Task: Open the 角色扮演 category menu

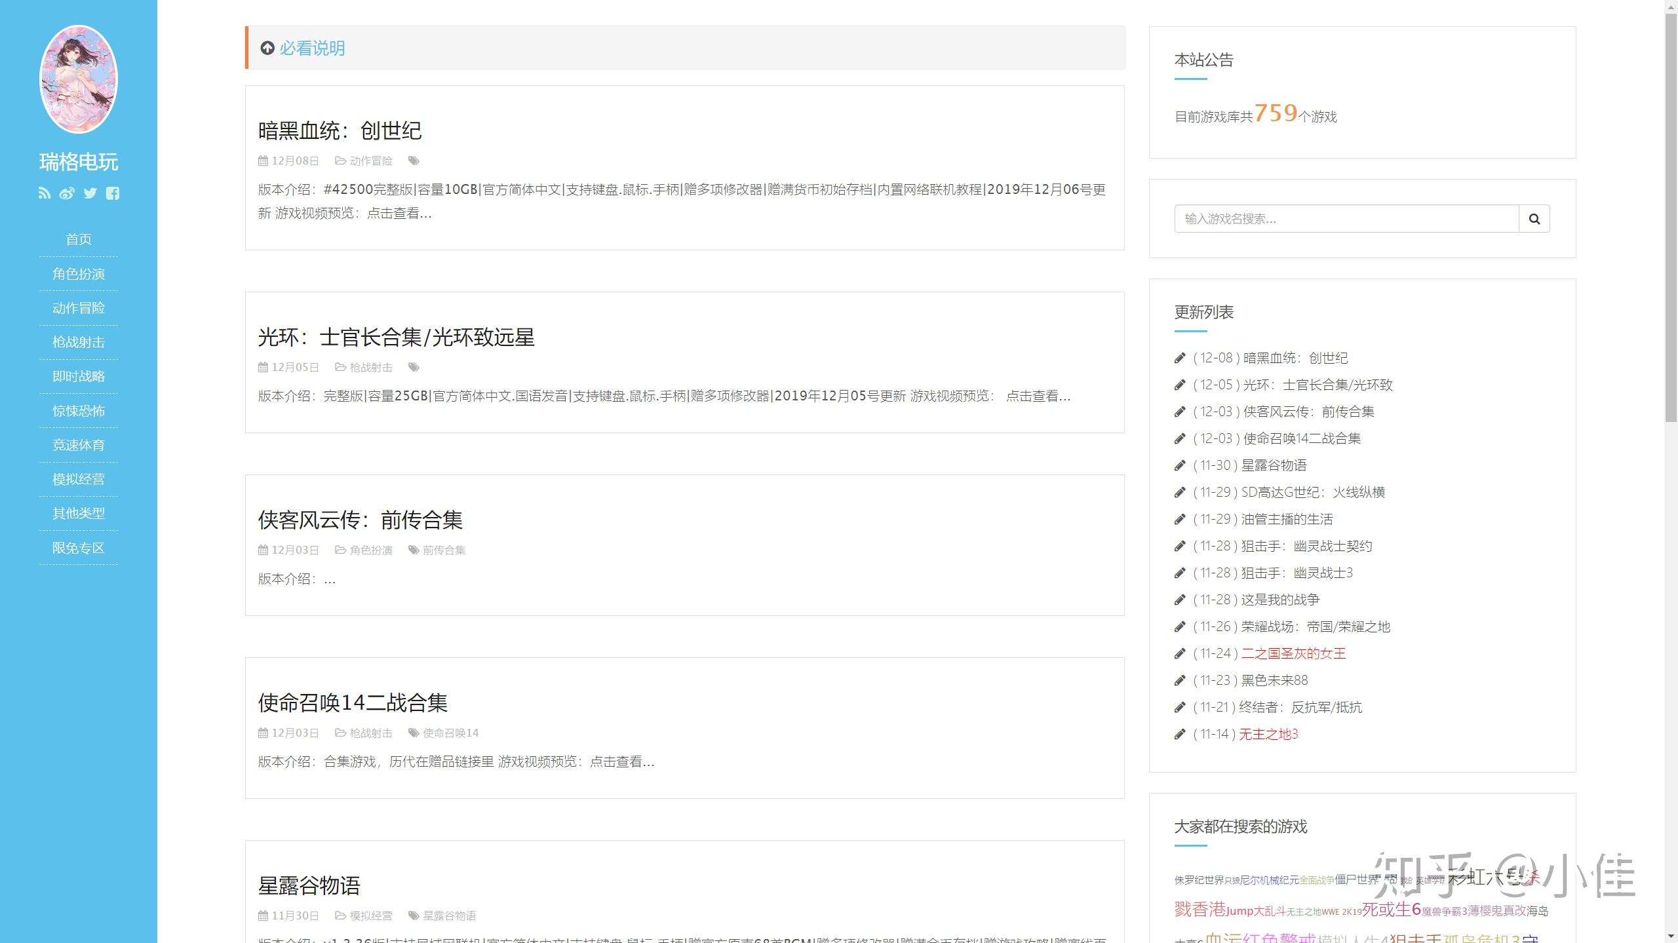Action: [79, 274]
